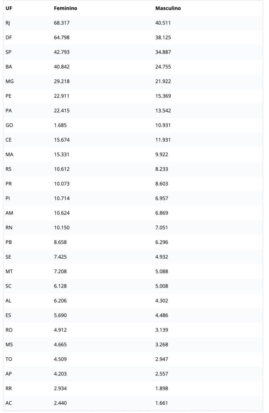The height and width of the screenshot is (413, 269).
Task: Click the Feminino value 6.128 for SC
Action: 60,286
